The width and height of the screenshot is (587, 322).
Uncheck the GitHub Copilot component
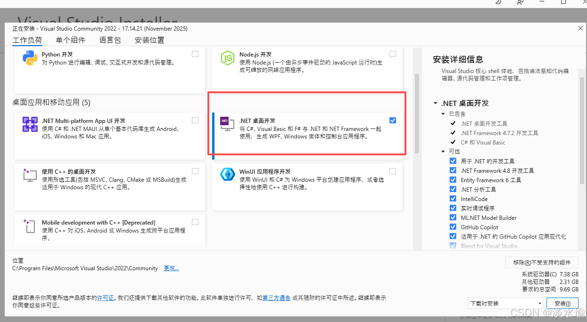453,227
